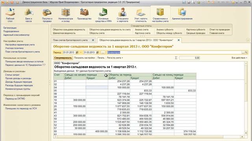This screenshot has height=141, width=252.
Task: Click the Печать button
Action: tap(101, 58)
